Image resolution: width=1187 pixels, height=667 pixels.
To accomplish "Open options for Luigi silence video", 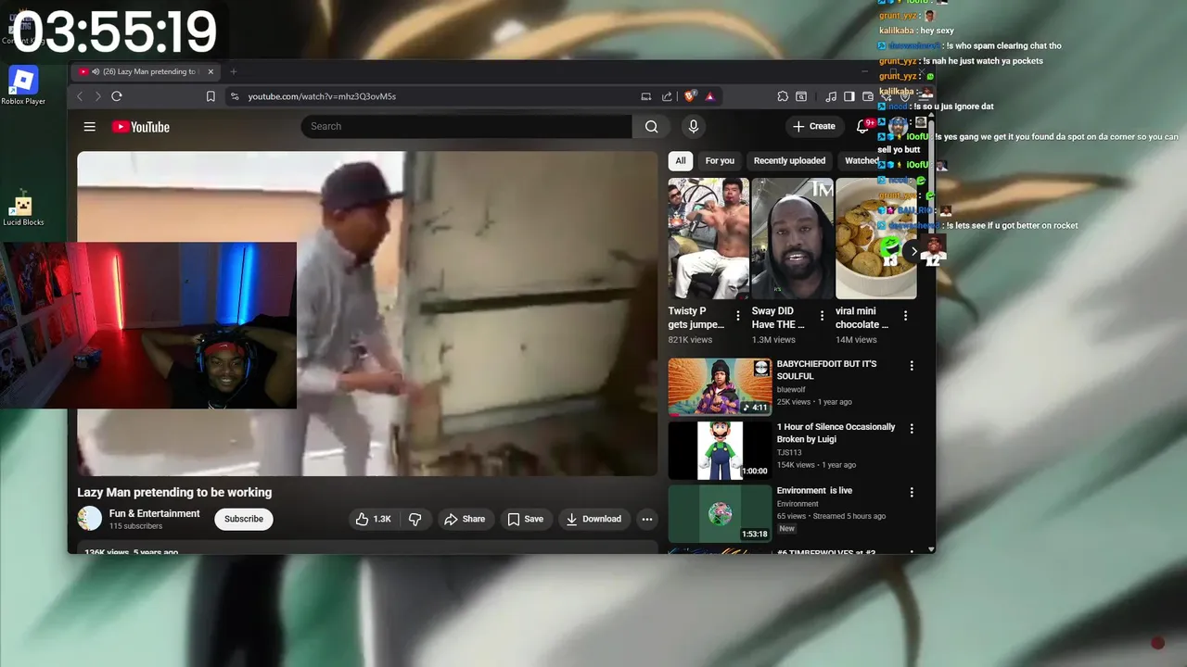I will pos(912,429).
